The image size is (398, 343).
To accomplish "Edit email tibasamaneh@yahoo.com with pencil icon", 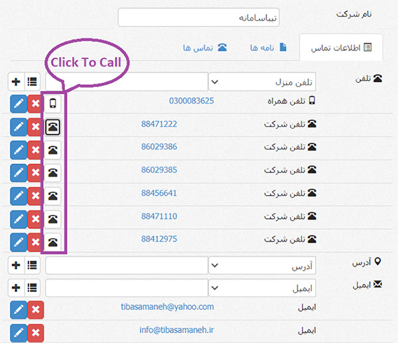I will [19, 310].
